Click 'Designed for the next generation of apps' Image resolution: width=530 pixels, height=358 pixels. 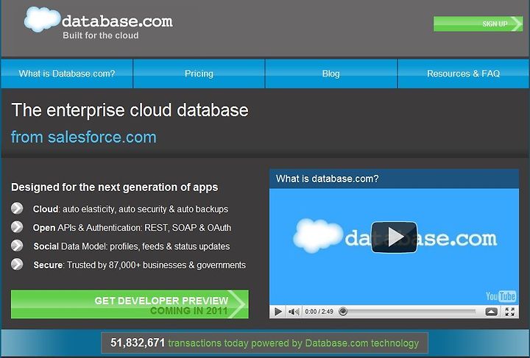[x=115, y=187]
